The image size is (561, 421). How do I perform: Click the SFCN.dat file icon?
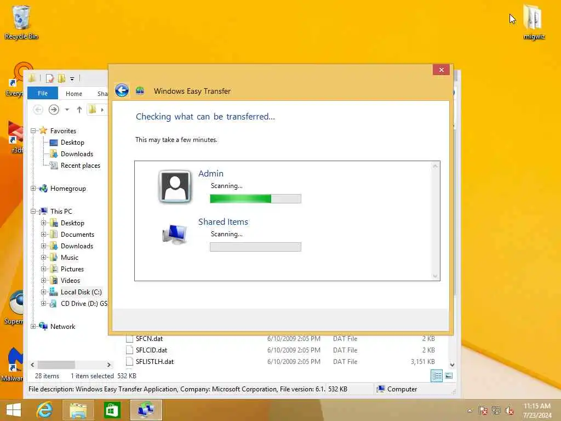129,339
